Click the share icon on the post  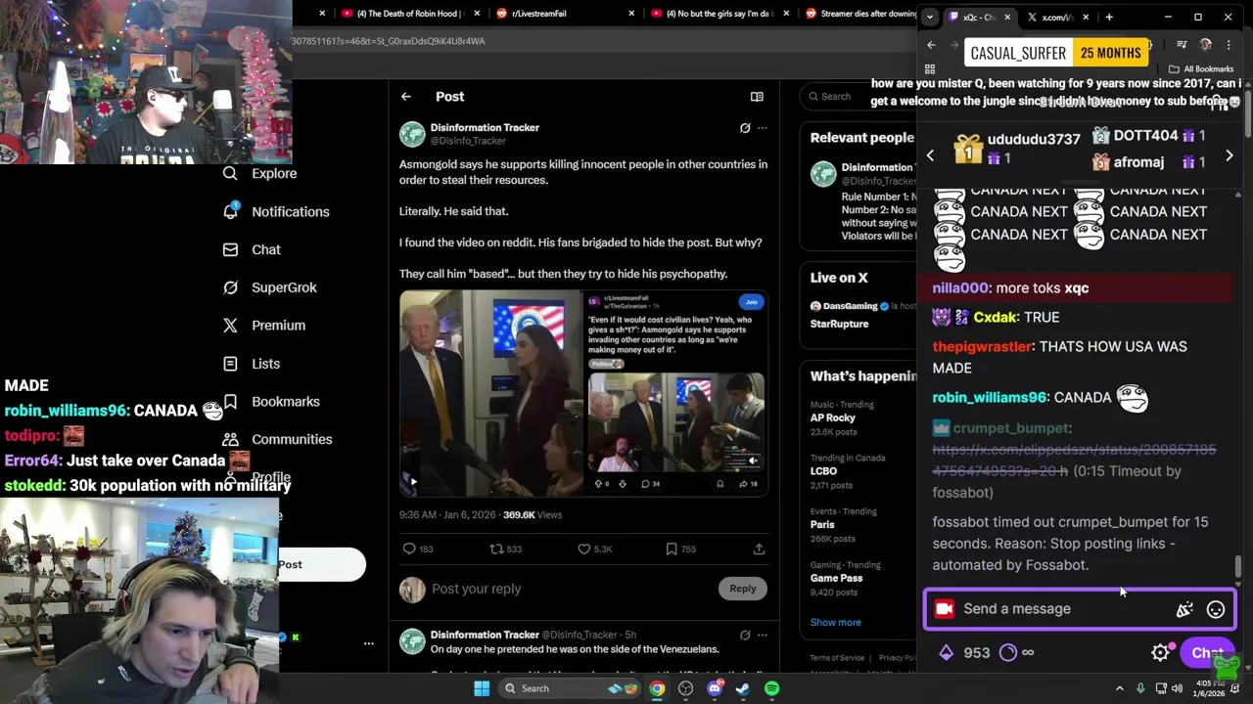coord(759,550)
